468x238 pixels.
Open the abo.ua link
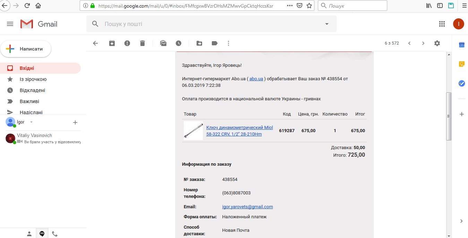coord(256,79)
